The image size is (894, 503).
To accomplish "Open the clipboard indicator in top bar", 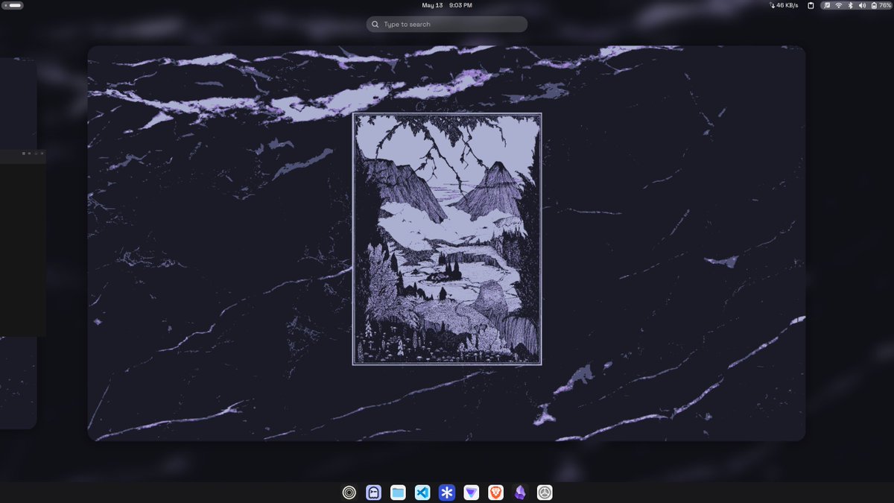I will pos(811,5).
